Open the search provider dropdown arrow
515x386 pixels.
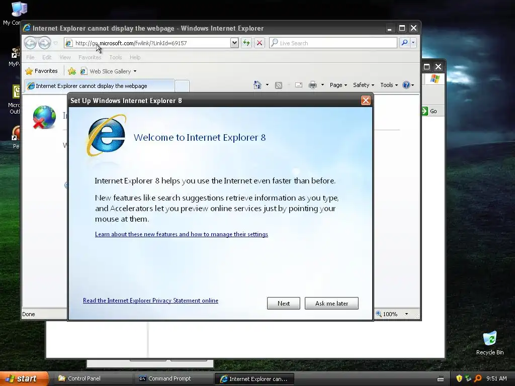tap(413, 43)
